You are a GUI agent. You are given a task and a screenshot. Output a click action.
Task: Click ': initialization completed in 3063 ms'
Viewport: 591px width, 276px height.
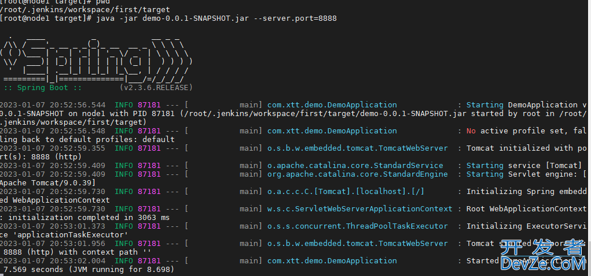tap(85, 217)
